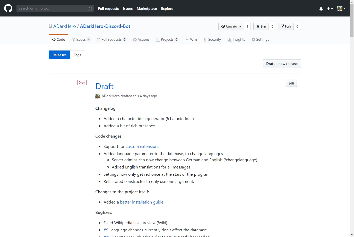Edit the Draft release
The height and width of the screenshot is (237, 354).
(291, 83)
